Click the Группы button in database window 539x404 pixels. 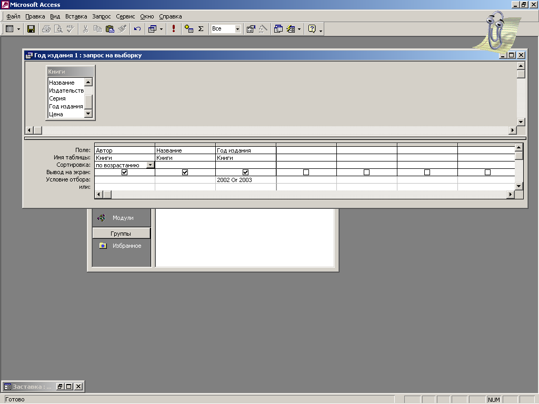click(122, 234)
